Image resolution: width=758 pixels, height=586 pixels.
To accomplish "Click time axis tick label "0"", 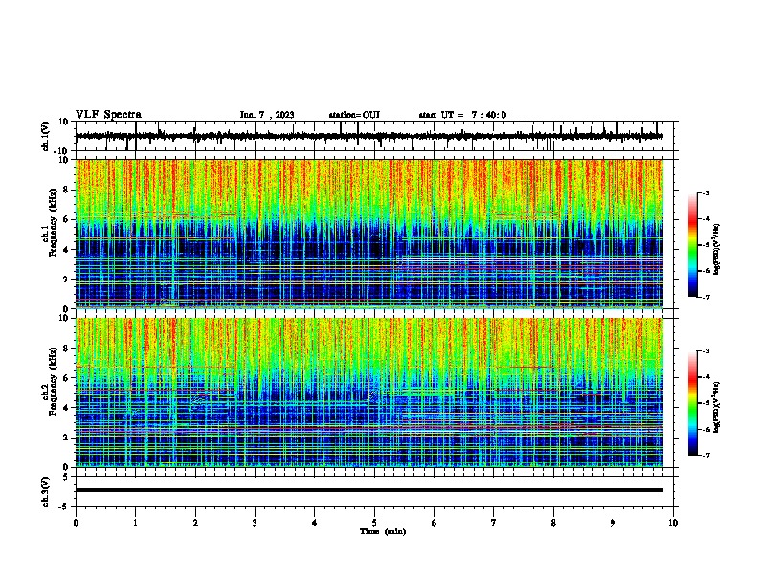I will coord(76,523).
